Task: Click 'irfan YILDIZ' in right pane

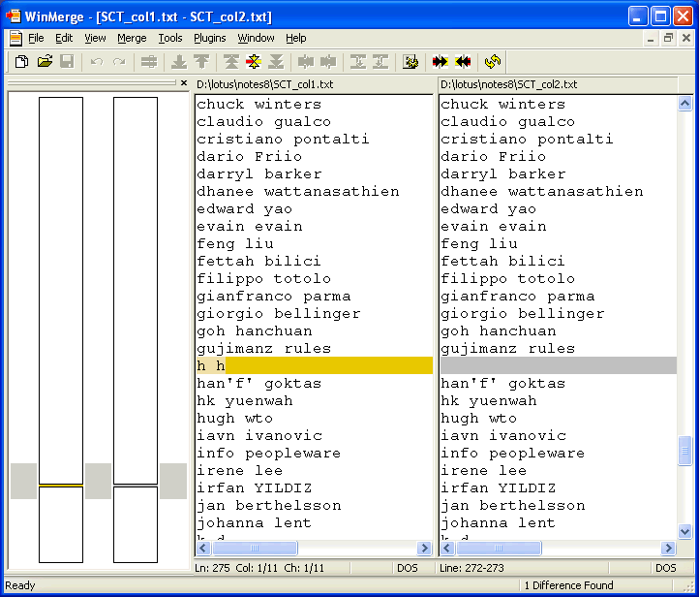Action: 499,488
